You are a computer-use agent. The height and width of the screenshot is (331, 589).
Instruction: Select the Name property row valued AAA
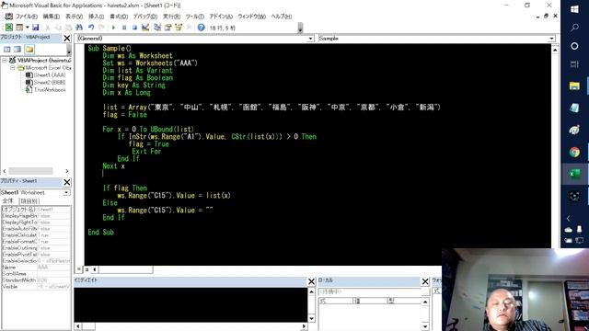tap(36, 268)
